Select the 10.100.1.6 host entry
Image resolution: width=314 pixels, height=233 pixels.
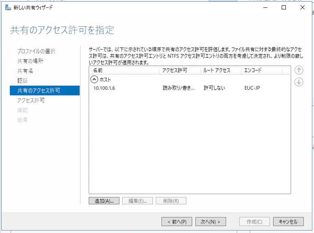click(104, 88)
